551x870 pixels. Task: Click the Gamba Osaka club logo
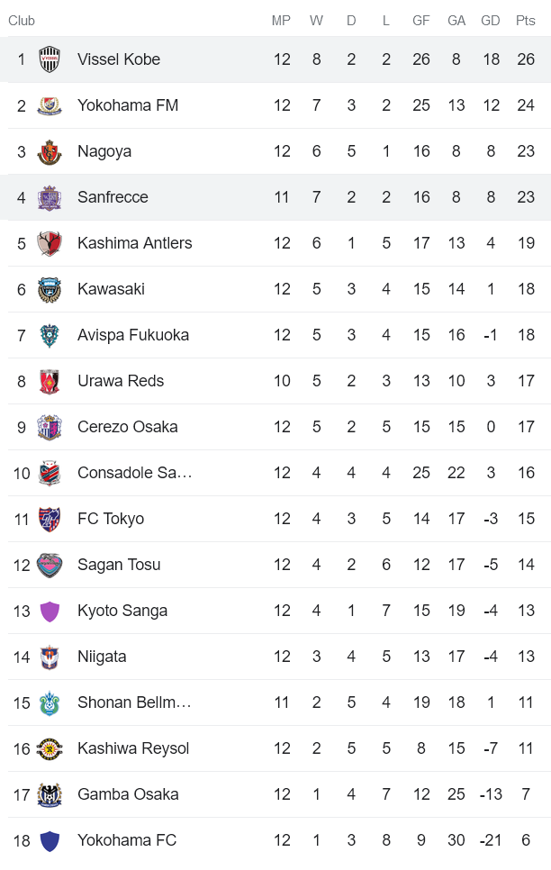(50, 794)
